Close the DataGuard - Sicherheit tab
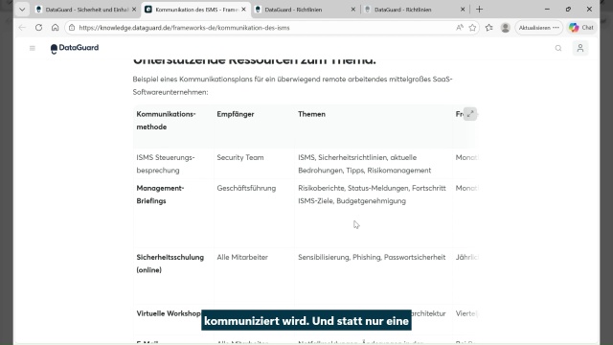The height and width of the screenshot is (345, 613). 134,10
